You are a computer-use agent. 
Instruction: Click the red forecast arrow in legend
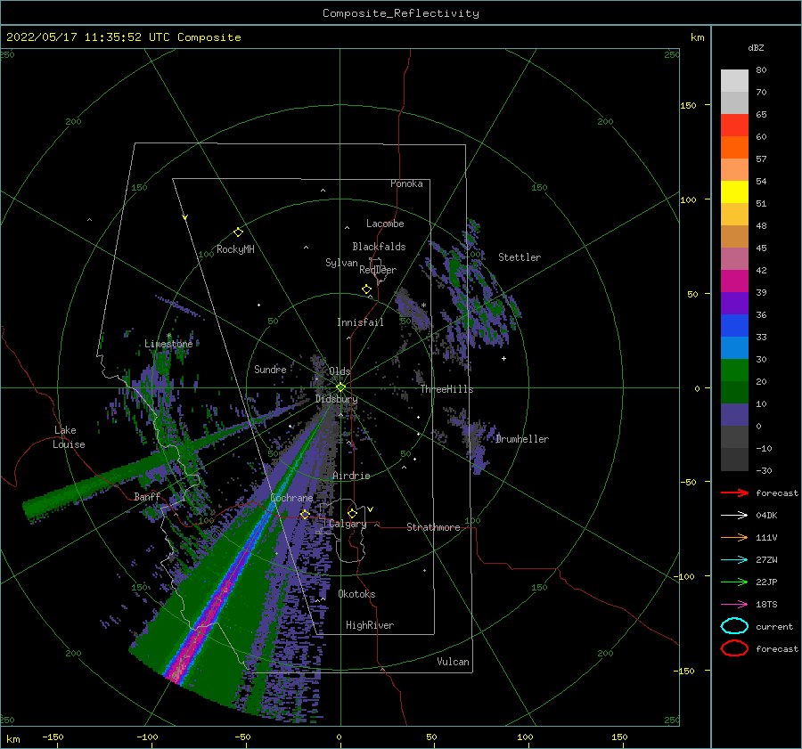(734, 493)
